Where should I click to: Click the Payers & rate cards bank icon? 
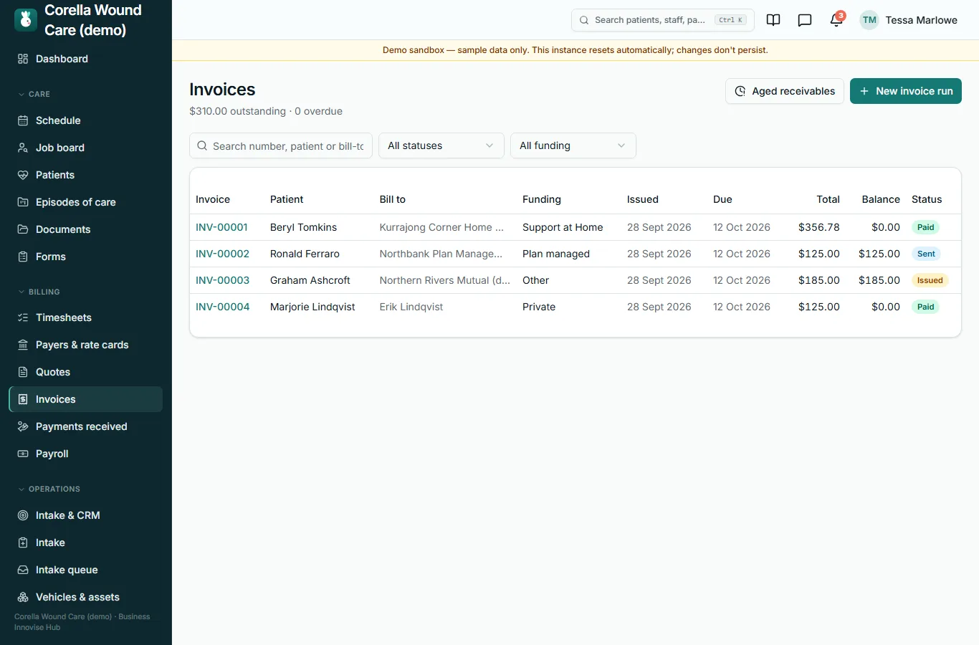pos(23,345)
